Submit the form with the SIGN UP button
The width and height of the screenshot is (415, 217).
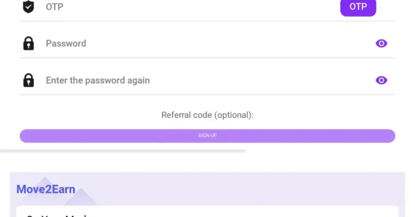pos(208,136)
